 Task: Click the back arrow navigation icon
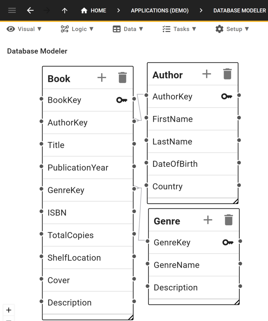coord(30,10)
